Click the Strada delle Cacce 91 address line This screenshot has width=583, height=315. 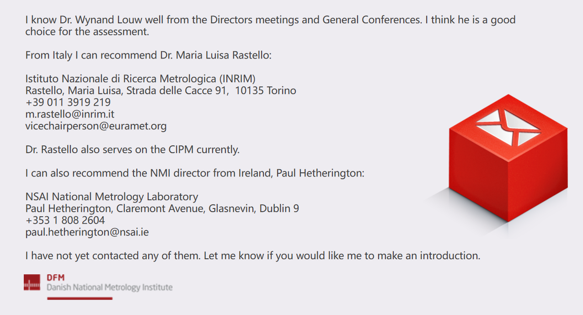[161, 90]
